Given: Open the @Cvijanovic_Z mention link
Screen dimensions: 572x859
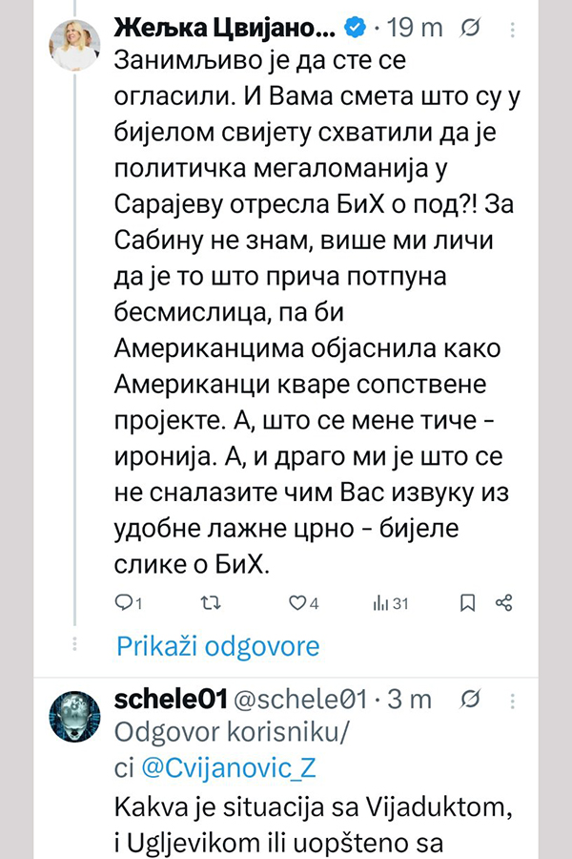Looking at the screenshot, I should tap(222, 767).
